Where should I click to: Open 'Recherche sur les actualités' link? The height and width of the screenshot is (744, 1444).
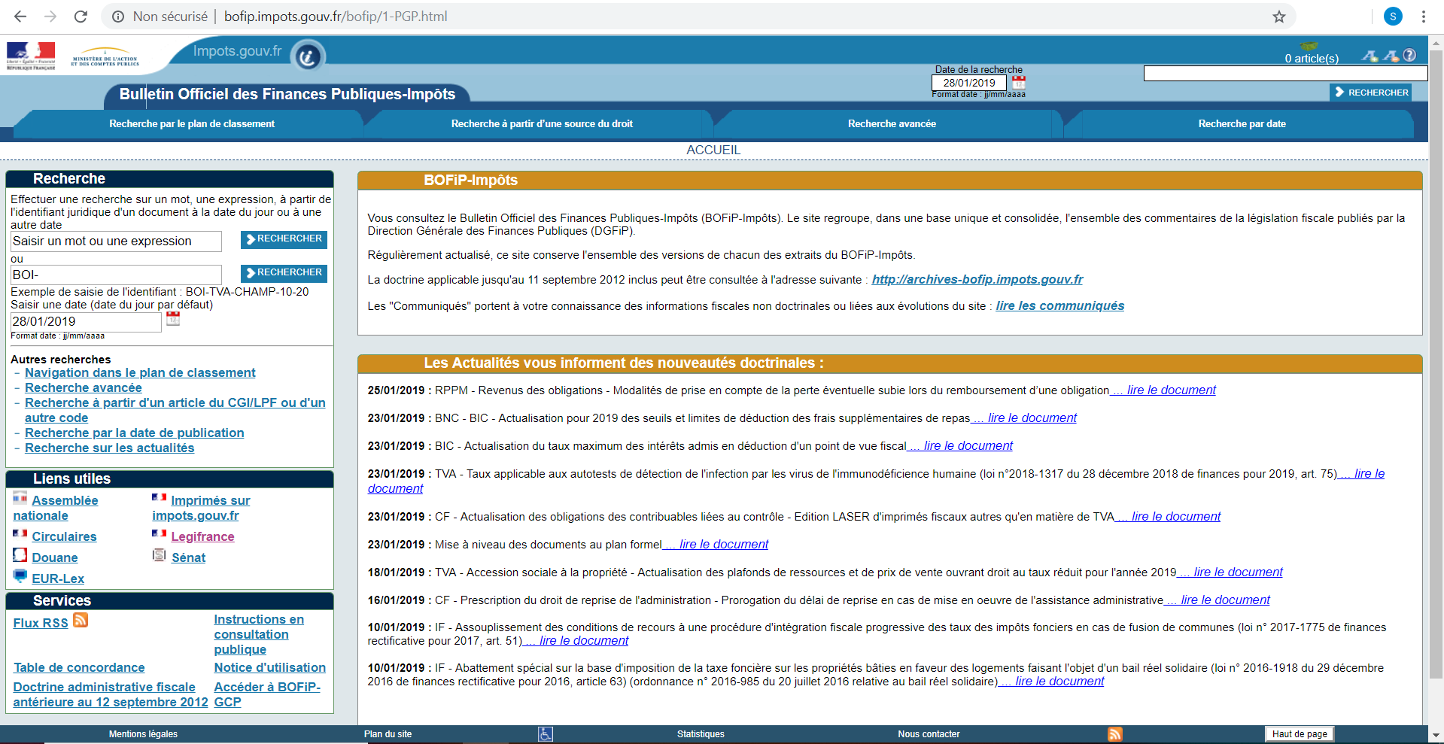110,448
